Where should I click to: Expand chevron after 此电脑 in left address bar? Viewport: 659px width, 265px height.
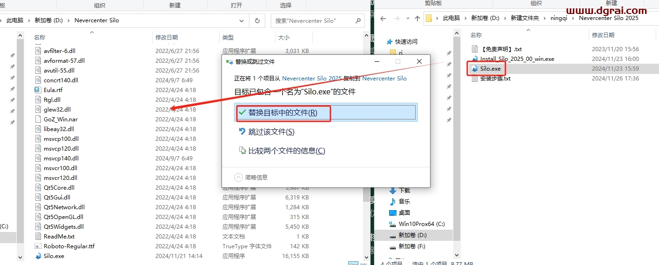tap(29, 20)
